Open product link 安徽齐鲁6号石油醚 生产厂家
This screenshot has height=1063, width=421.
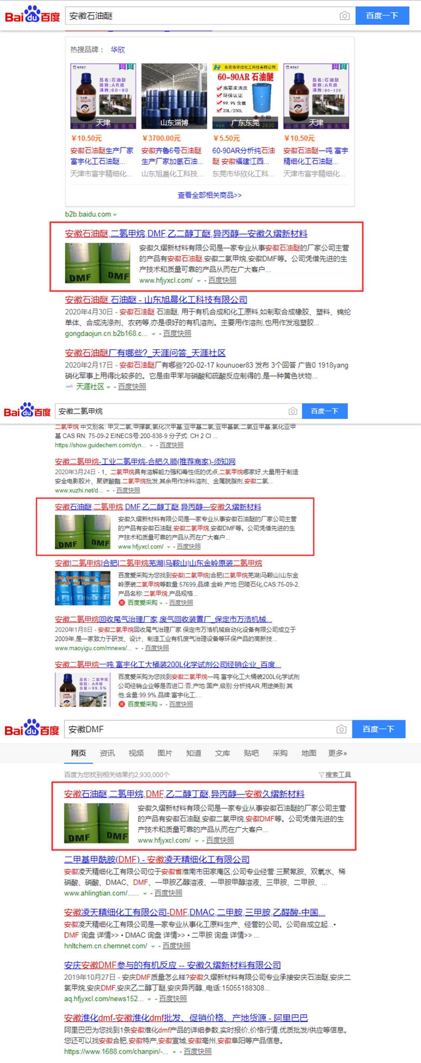172,156
